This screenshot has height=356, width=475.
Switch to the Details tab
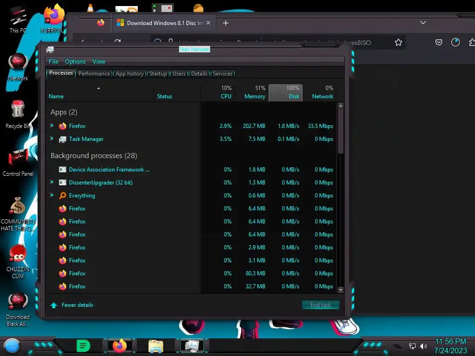[x=199, y=74]
